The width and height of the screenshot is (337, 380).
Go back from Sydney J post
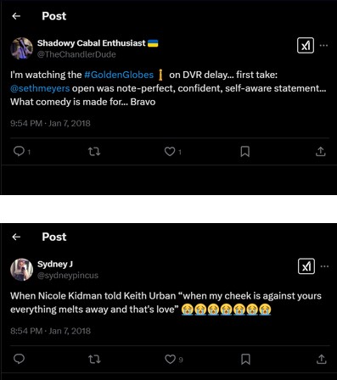tap(16, 237)
